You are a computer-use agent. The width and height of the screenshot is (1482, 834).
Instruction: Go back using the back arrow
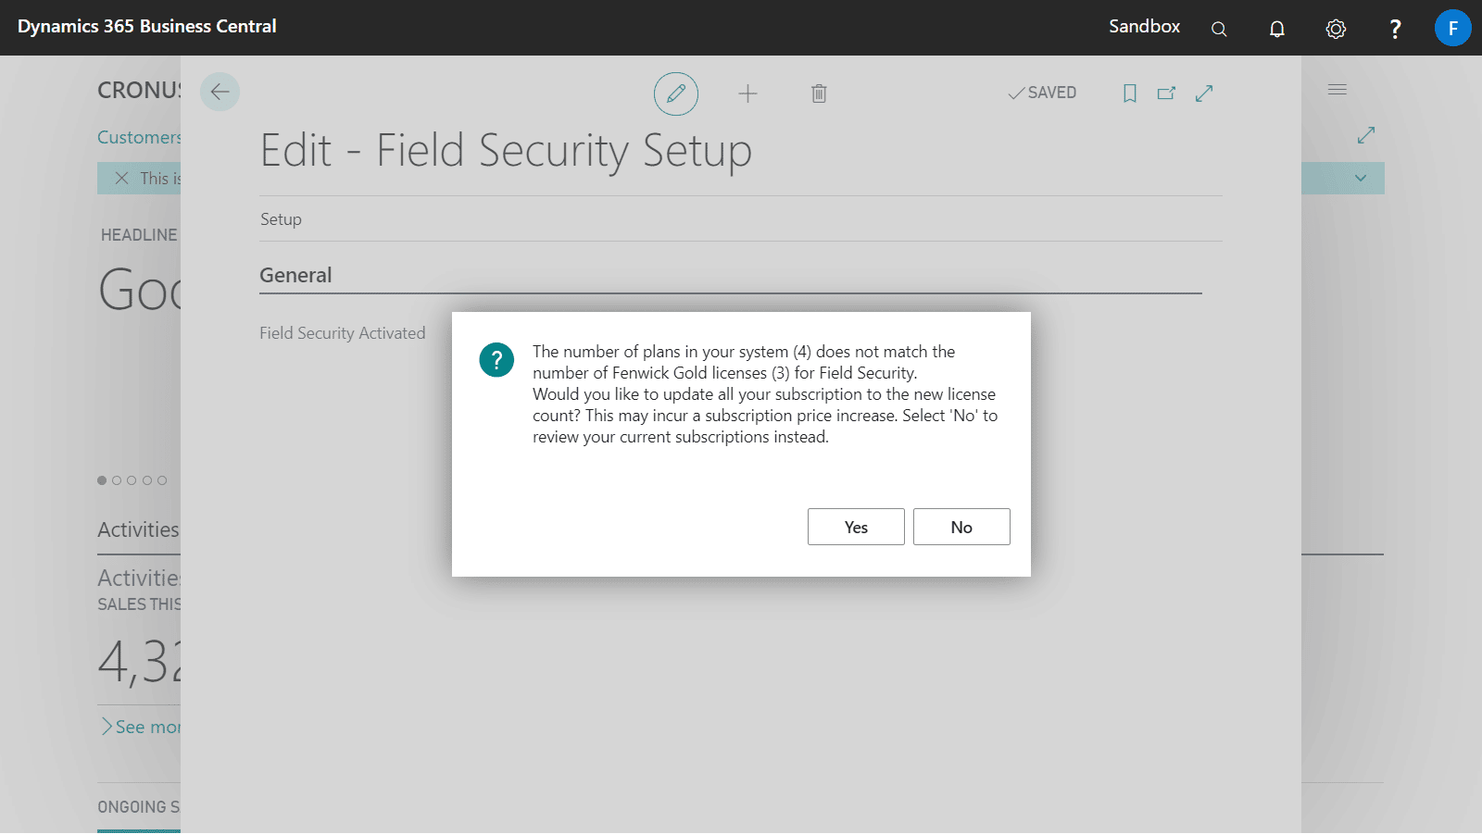[x=220, y=92]
